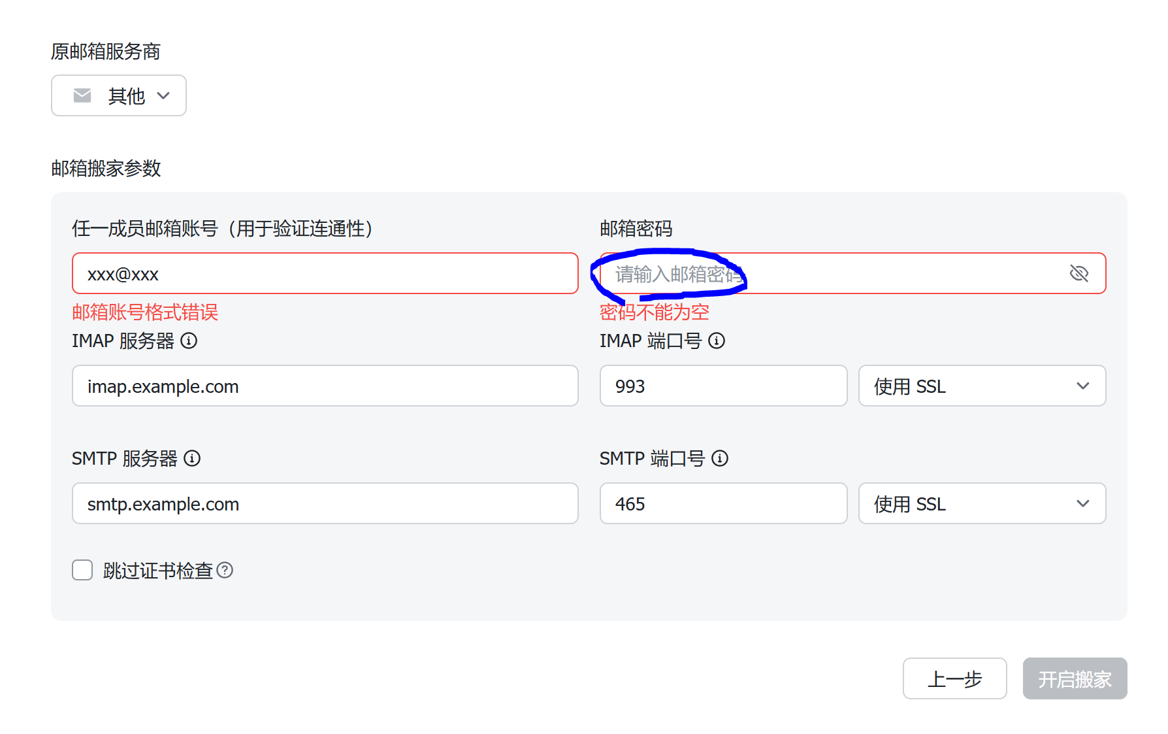Screen dimensions: 1168x734
Task: Select the SMTP server address field
Action: [x=325, y=504]
